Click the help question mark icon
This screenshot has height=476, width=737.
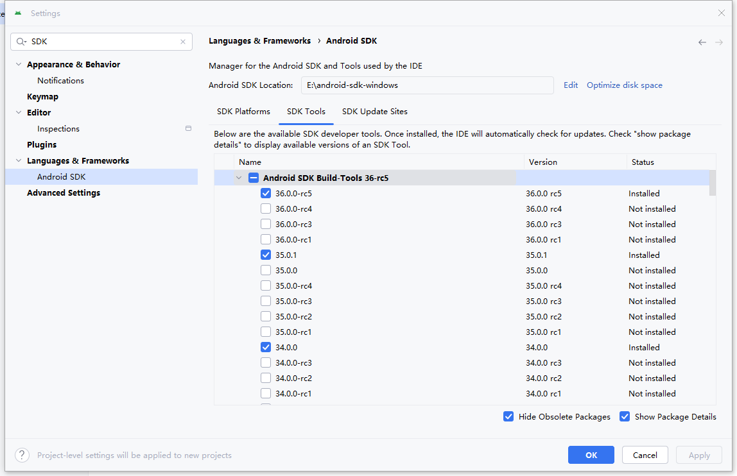[x=21, y=454]
